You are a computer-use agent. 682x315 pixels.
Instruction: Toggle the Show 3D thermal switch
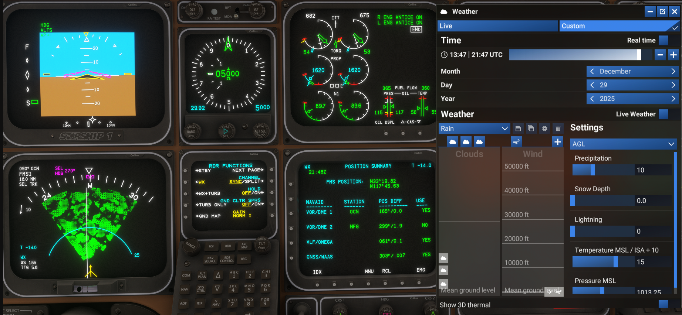coord(664,304)
